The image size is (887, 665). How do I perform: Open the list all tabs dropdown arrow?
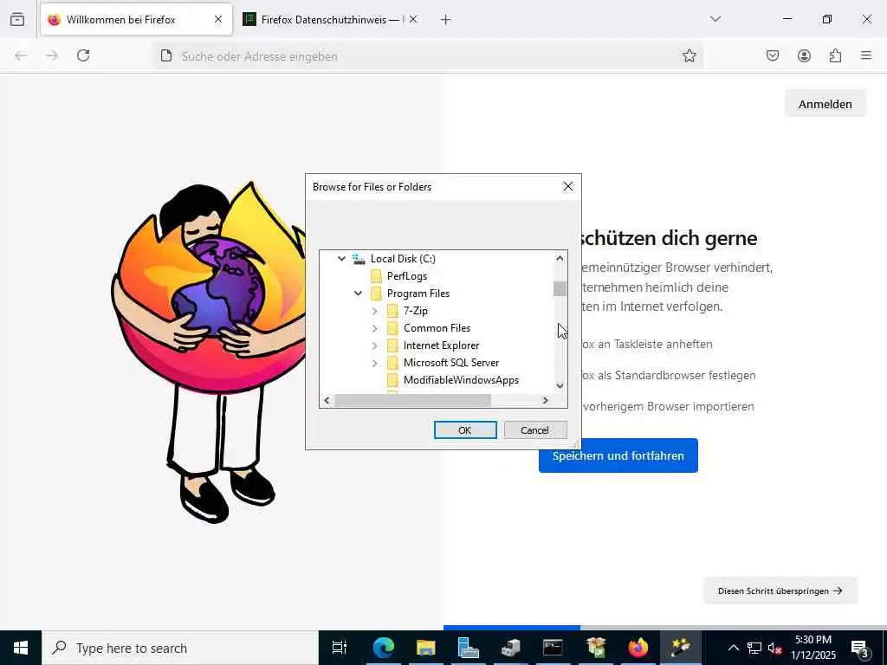pos(715,19)
